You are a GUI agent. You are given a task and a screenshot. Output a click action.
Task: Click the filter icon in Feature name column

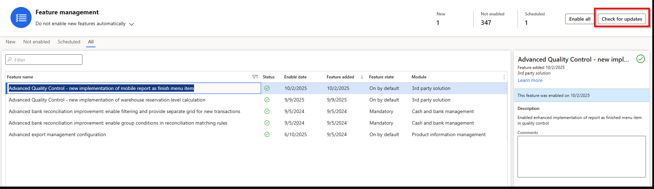pos(255,77)
